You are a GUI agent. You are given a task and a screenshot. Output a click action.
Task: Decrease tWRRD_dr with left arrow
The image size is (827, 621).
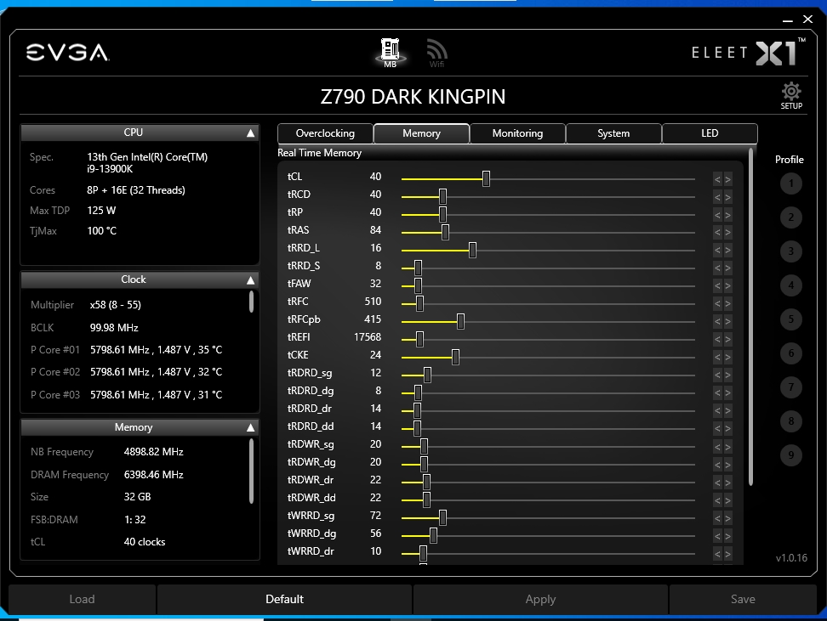[x=717, y=554]
